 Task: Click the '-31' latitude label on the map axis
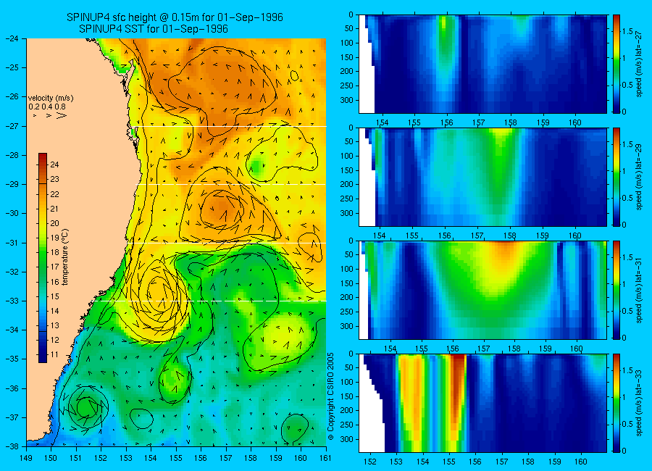[x=12, y=243]
